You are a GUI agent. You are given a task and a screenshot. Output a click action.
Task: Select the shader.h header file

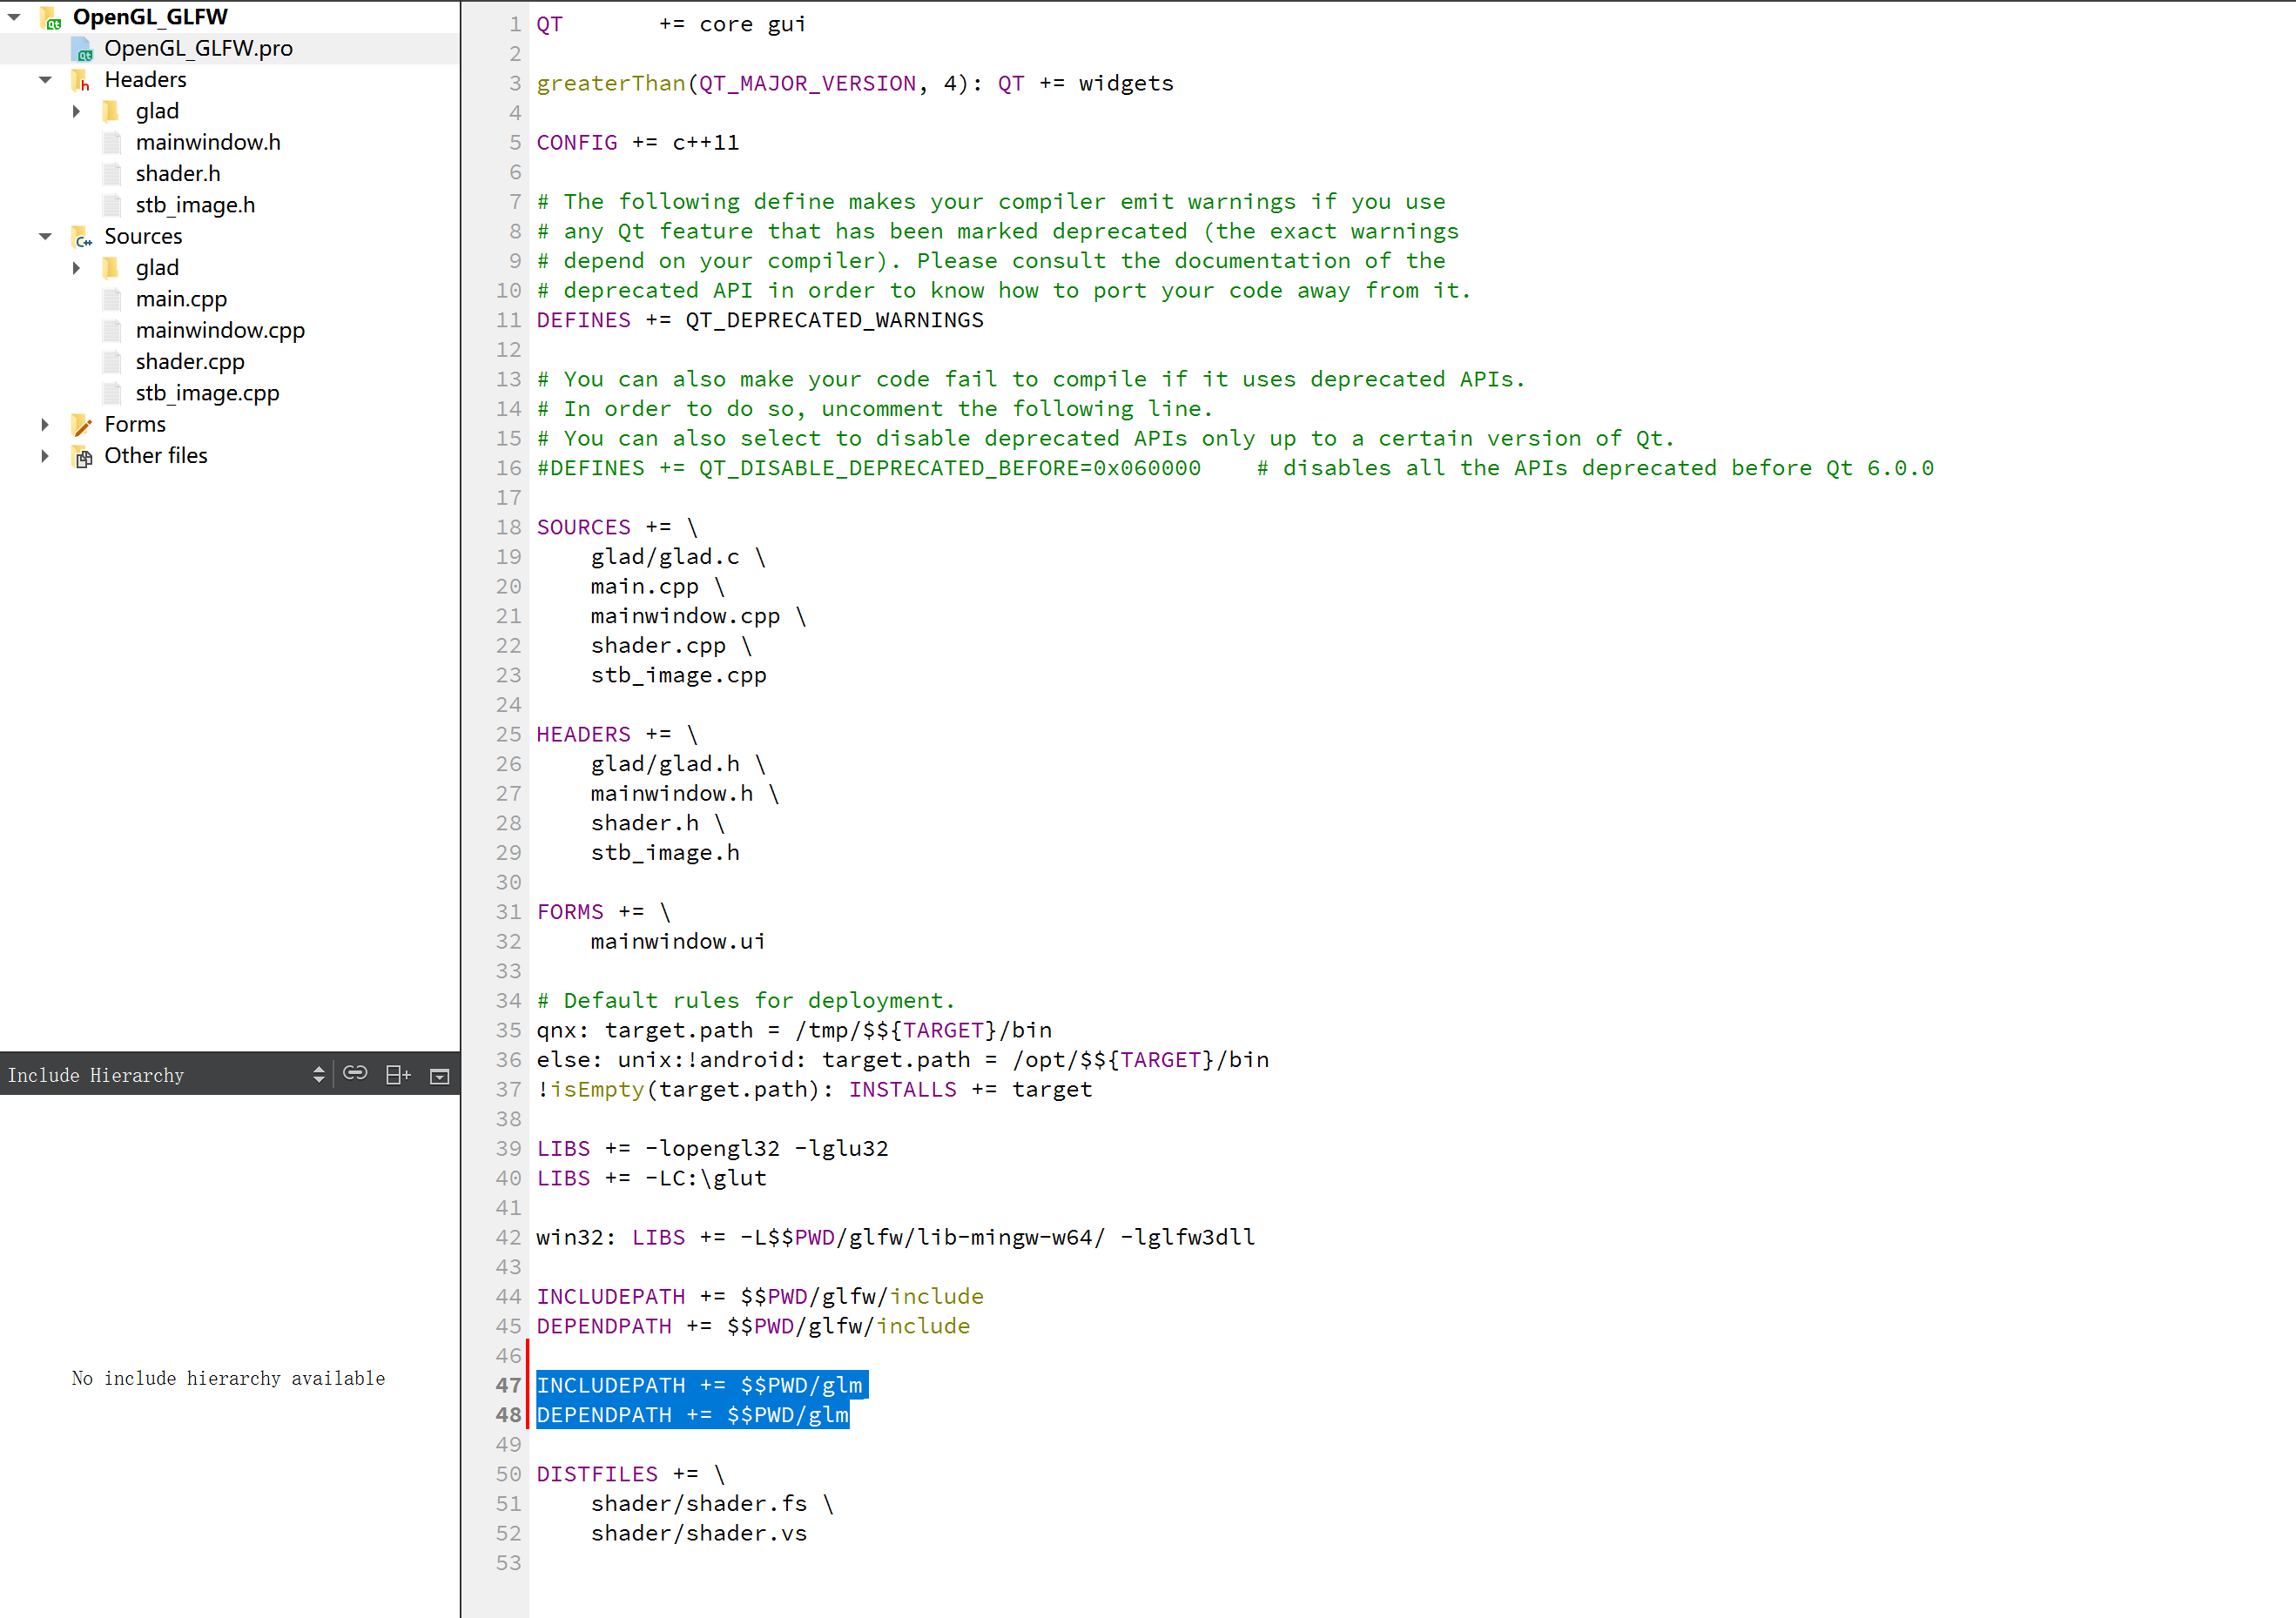[x=178, y=174]
